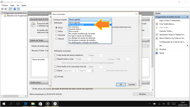Image resolution: width=190 pixels, height=107 pixels.
Task: Click the Back arrow toolbar icon
Action: point(2,9)
